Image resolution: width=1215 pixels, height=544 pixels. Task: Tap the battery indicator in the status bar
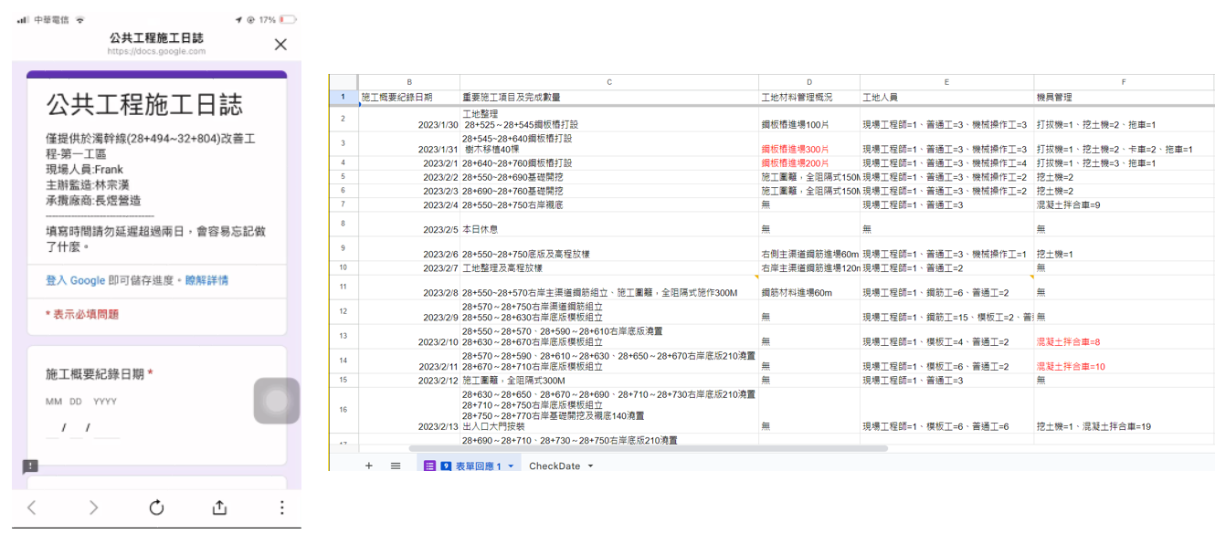[288, 19]
